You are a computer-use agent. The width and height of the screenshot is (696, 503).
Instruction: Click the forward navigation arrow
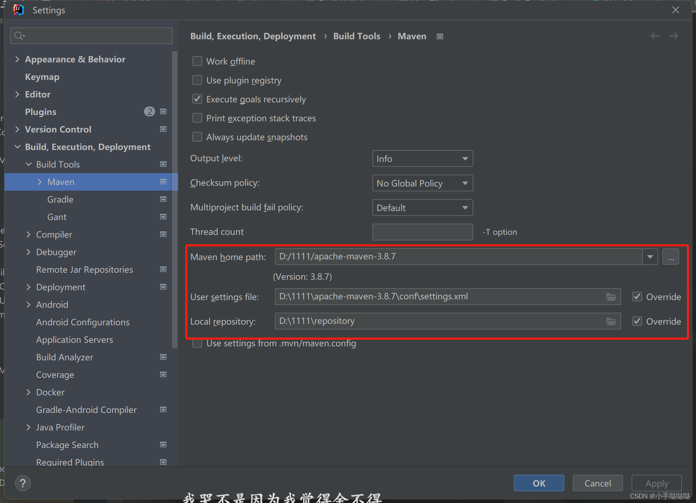674,36
